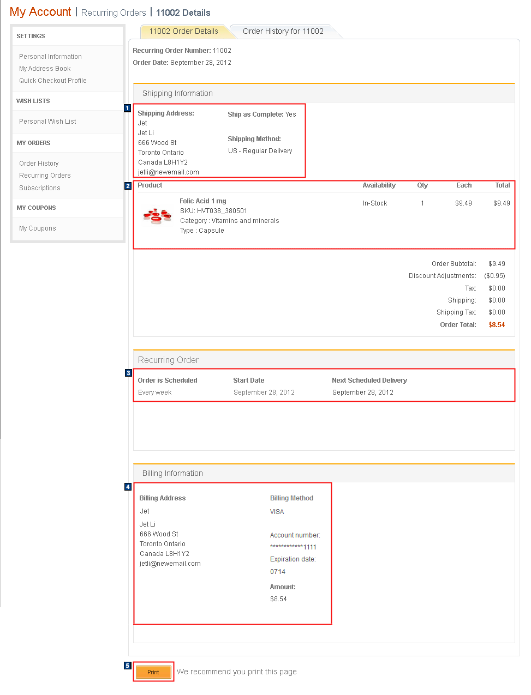Viewport: 531px width, 695px height.
Task: View My Coupons
Action: point(37,228)
